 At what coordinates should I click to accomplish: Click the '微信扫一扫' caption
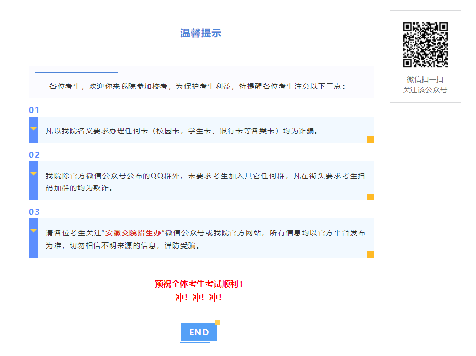(x=425, y=79)
